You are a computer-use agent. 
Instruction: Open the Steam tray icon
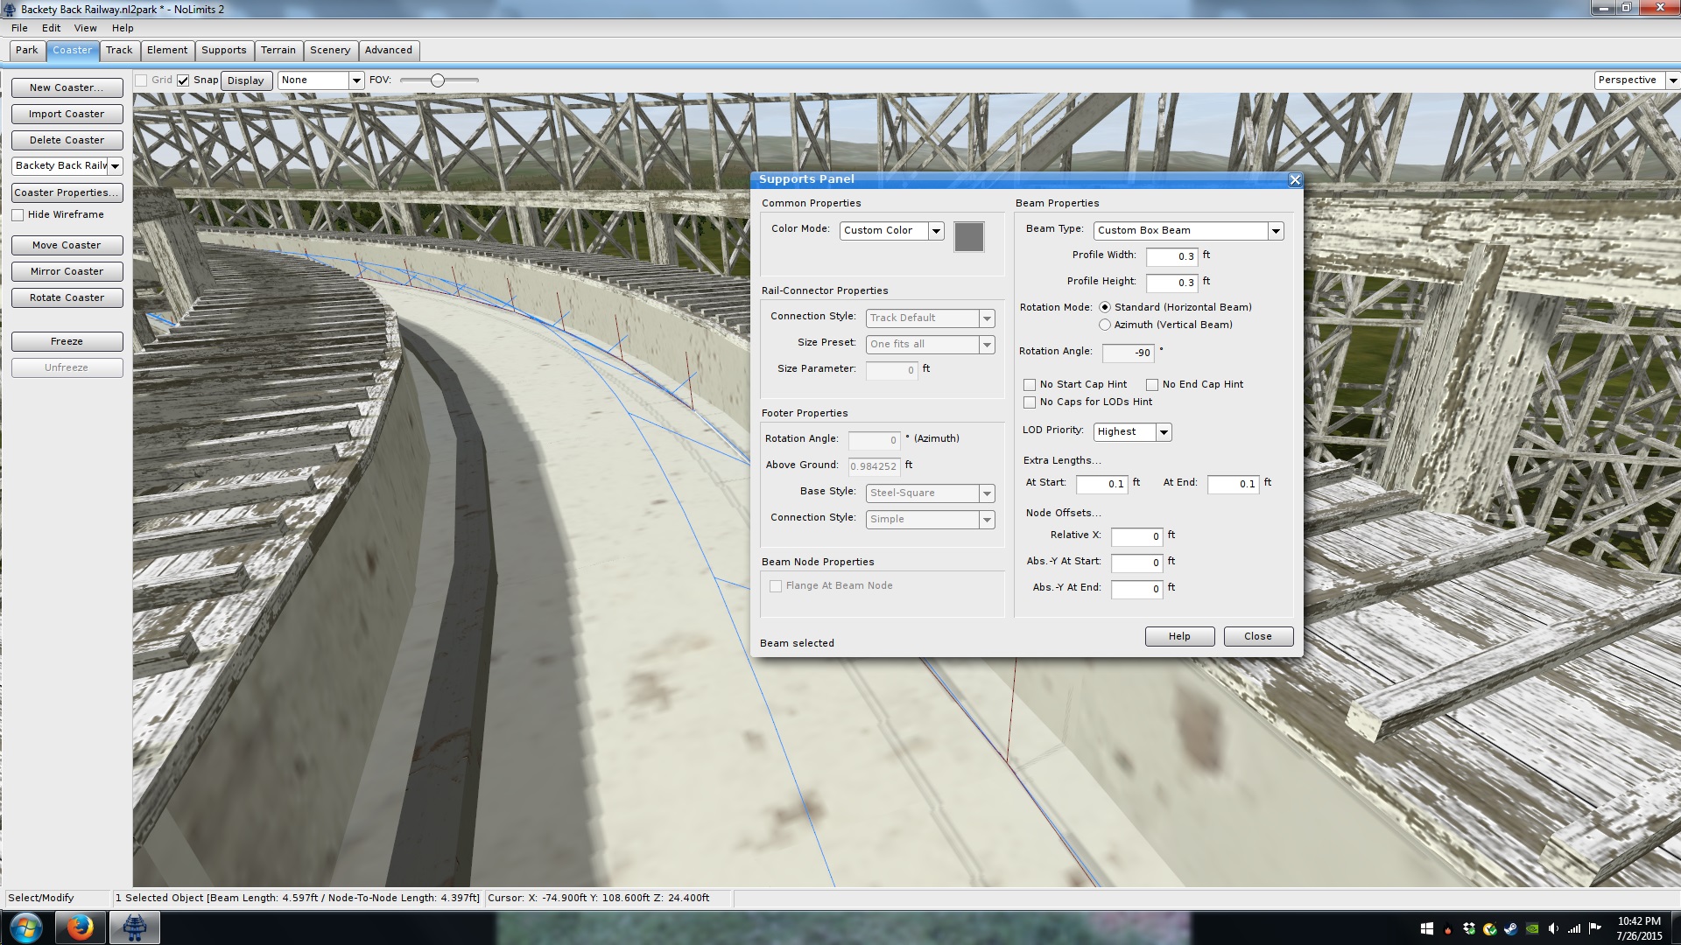[1511, 929]
